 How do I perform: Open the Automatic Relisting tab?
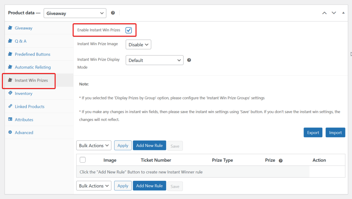pyautogui.click(x=33, y=67)
